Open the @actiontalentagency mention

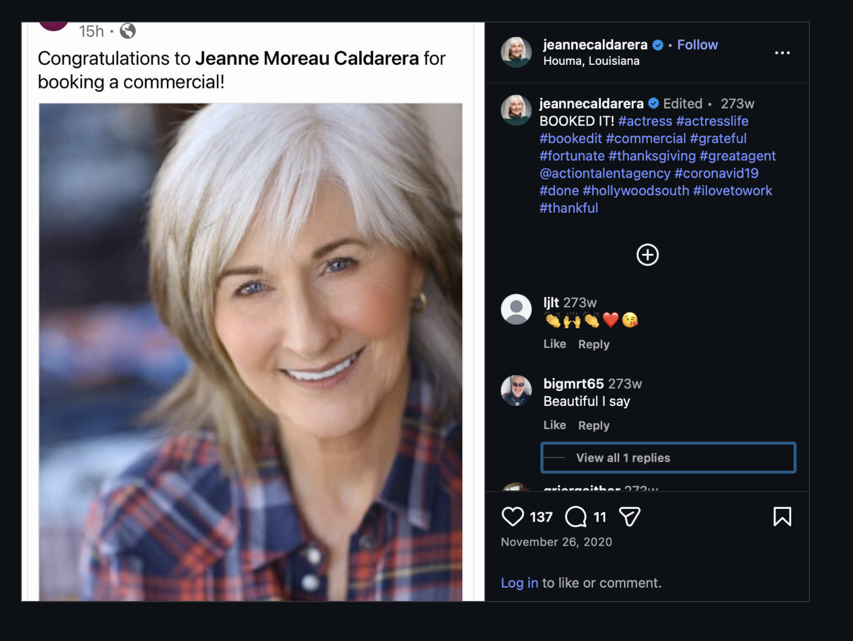pos(605,173)
